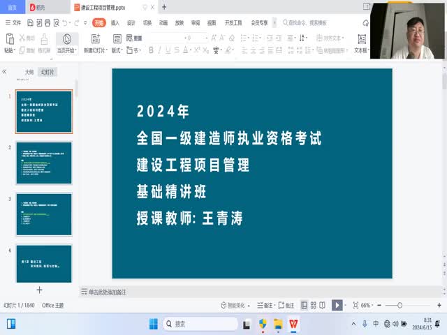The width and height of the screenshot is (447, 335).
Task: Switch to Reading view book icon
Action: click(322, 306)
